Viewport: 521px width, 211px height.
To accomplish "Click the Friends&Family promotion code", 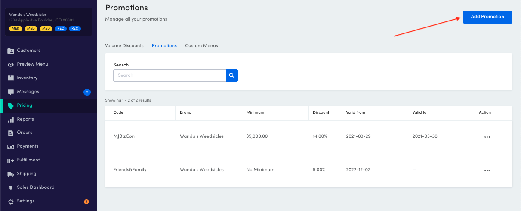I will [x=130, y=170].
